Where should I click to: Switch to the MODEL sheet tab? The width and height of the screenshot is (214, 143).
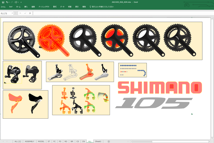(x=41, y=141)
